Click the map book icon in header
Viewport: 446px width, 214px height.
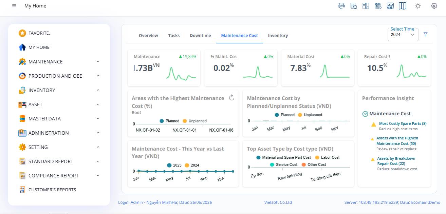[403, 6]
